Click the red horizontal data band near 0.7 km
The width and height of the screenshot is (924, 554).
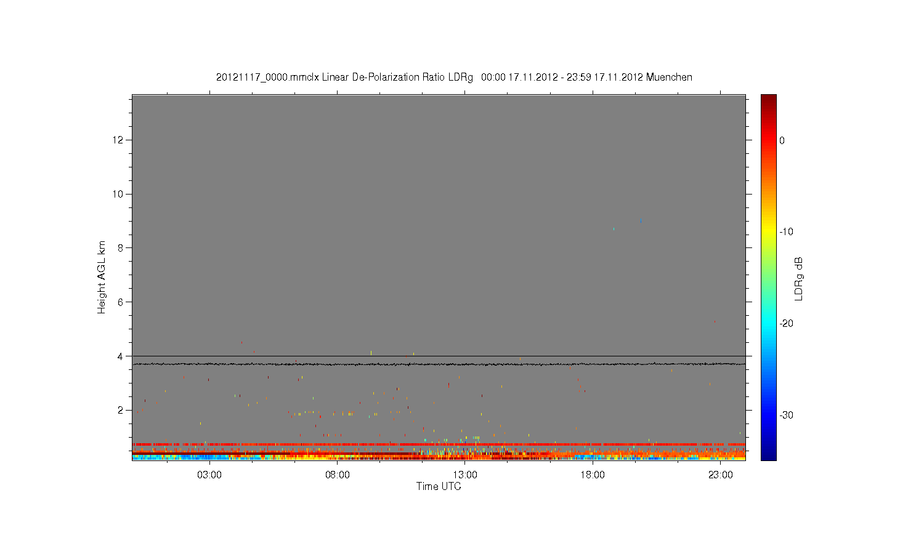pos(439,444)
